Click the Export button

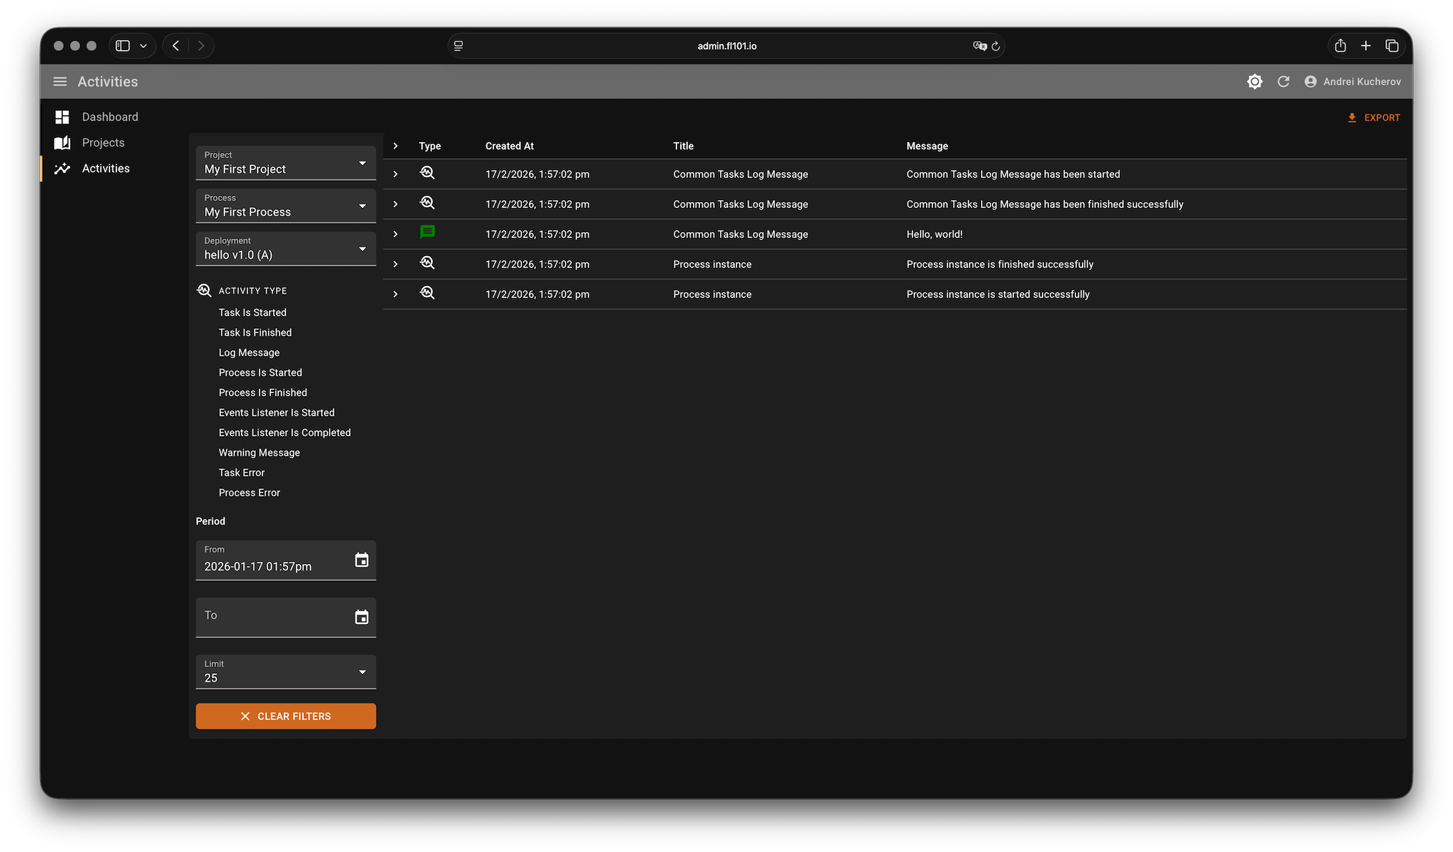click(1374, 118)
